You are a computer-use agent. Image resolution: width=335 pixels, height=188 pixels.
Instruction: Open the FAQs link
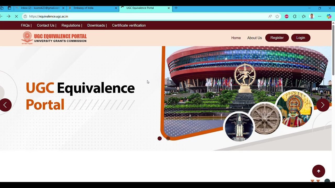click(x=25, y=25)
